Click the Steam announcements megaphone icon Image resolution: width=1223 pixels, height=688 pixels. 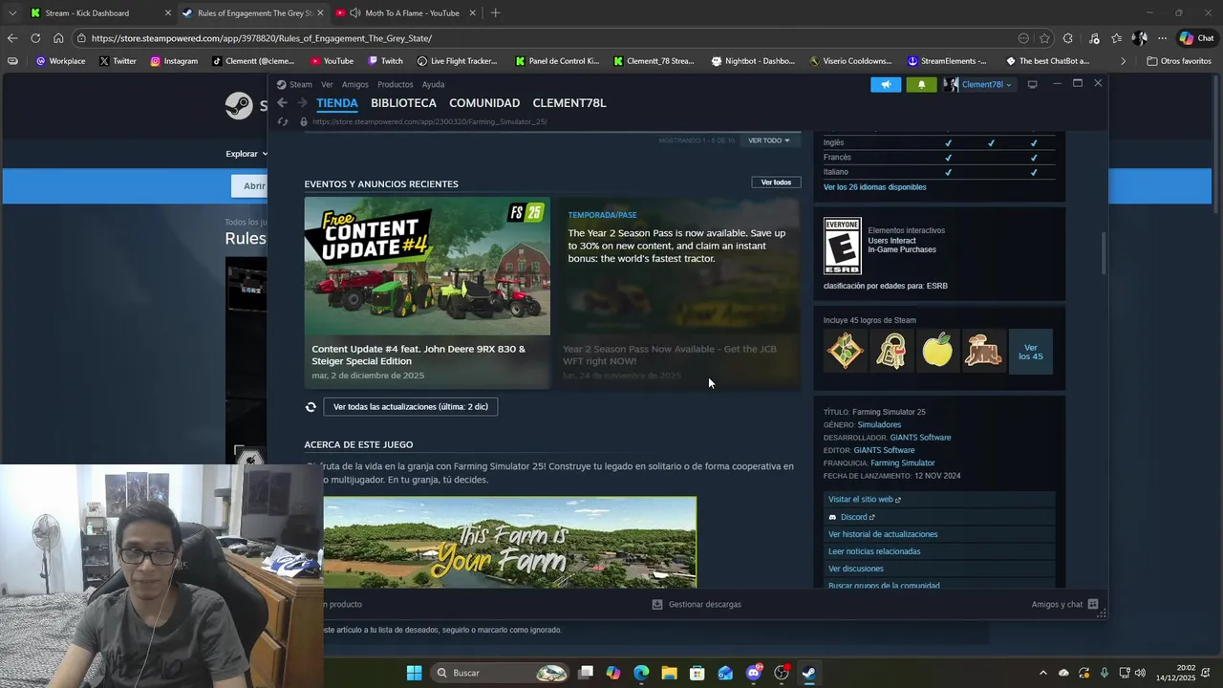[x=886, y=84]
